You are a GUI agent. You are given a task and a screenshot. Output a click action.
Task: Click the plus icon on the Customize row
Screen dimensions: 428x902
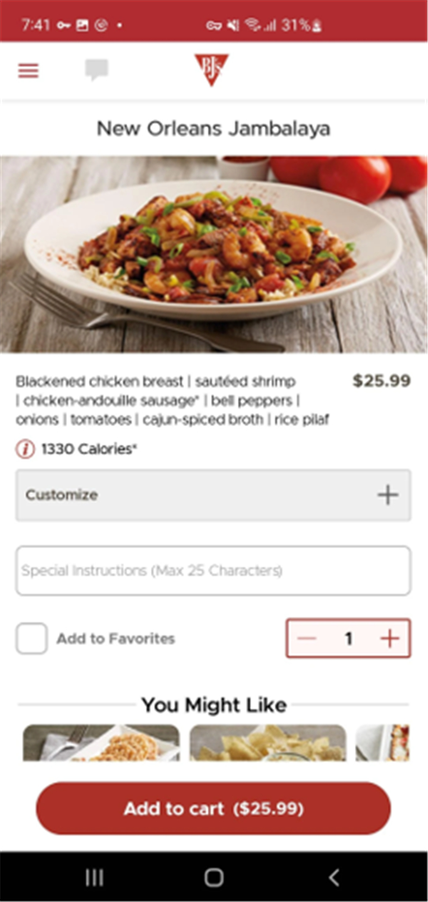click(388, 495)
